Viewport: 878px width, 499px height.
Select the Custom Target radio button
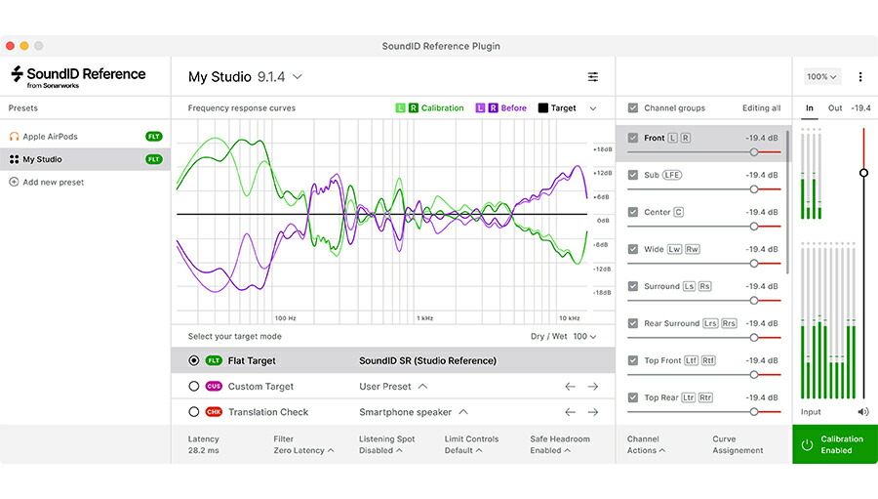click(194, 387)
